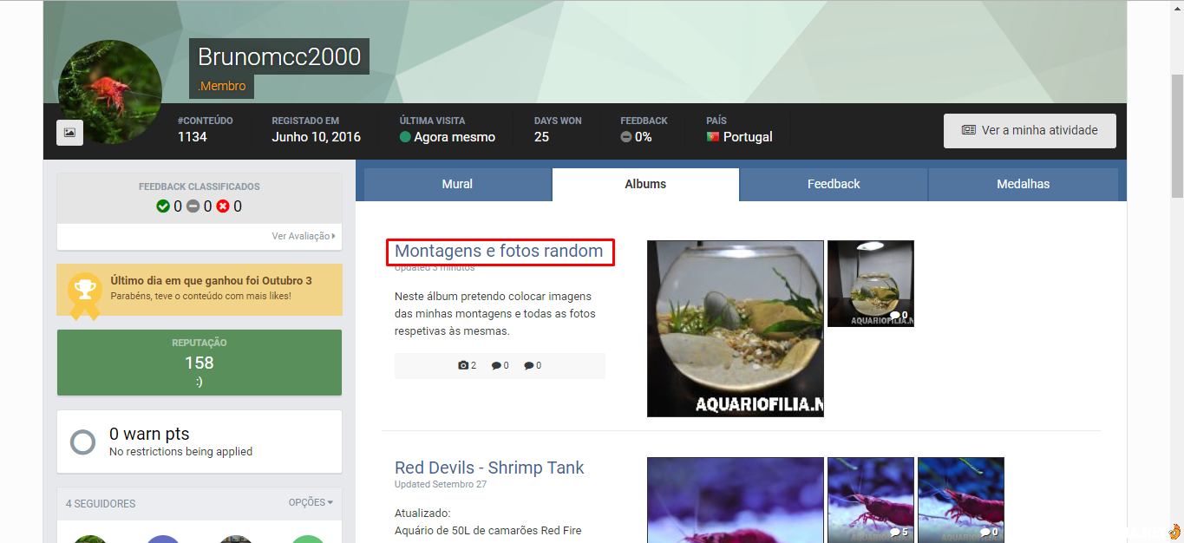Click the Reputação 158 green box
The image size is (1184, 543).
(200, 363)
